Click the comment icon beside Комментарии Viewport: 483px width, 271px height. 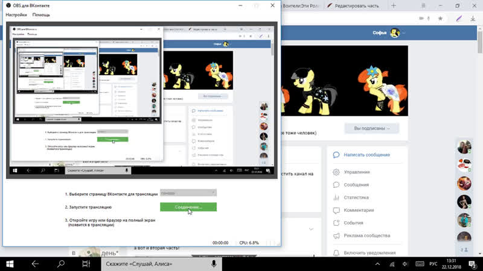[x=336, y=210]
